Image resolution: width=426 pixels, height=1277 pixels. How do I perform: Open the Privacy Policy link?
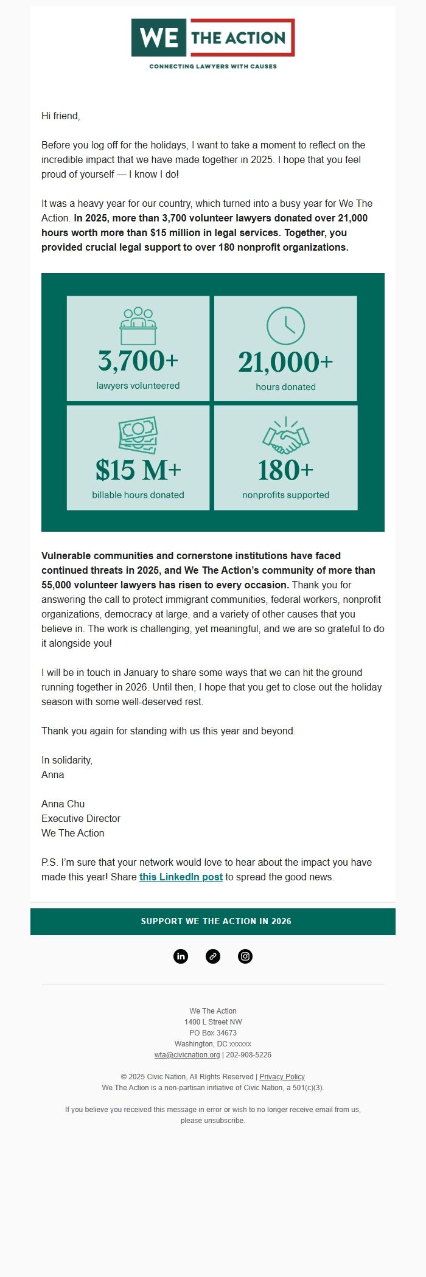(x=282, y=1076)
